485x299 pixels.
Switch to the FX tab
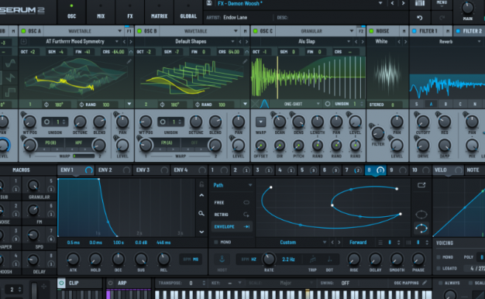tap(130, 12)
